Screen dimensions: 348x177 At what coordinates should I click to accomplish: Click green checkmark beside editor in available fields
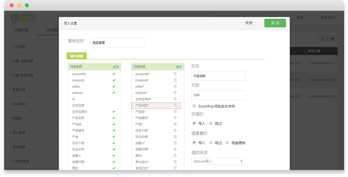click(113, 86)
